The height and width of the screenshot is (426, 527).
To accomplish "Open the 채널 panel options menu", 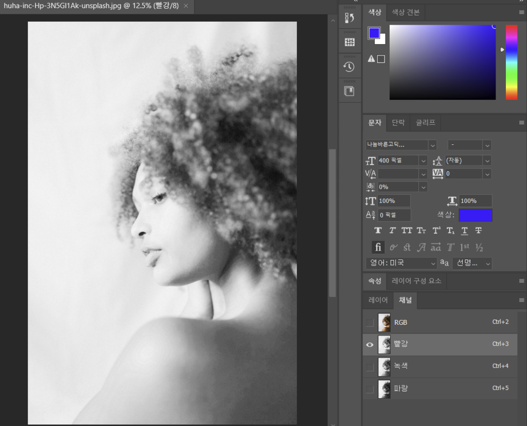I will [x=521, y=300].
